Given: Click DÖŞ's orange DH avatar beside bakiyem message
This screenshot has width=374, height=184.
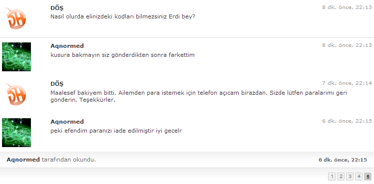Looking at the screenshot, I should pyautogui.click(x=16, y=94).
